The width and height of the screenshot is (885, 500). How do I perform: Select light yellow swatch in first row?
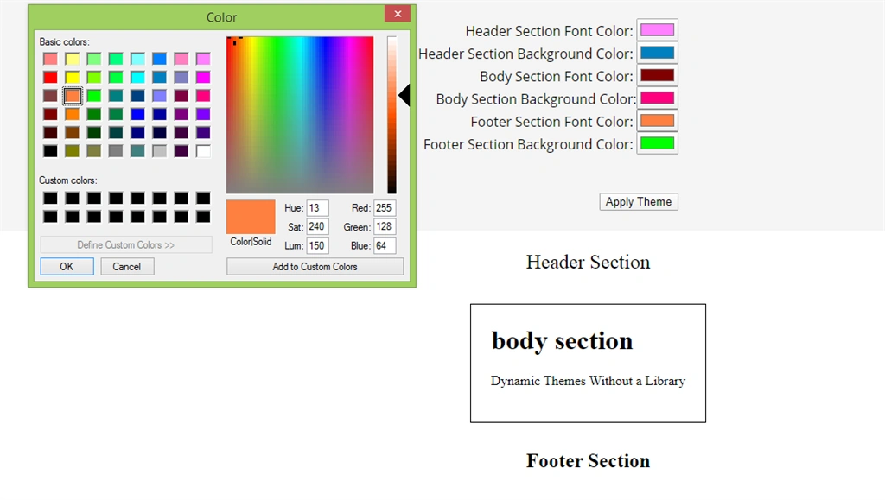(x=73, y=59)
